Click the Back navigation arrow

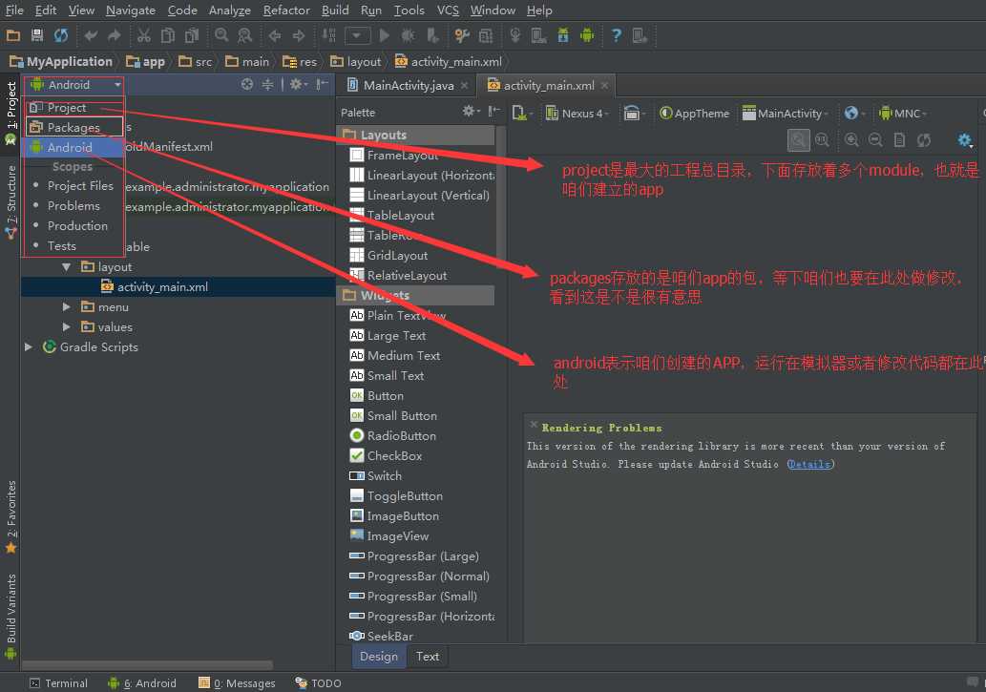[x=275, y=35]
